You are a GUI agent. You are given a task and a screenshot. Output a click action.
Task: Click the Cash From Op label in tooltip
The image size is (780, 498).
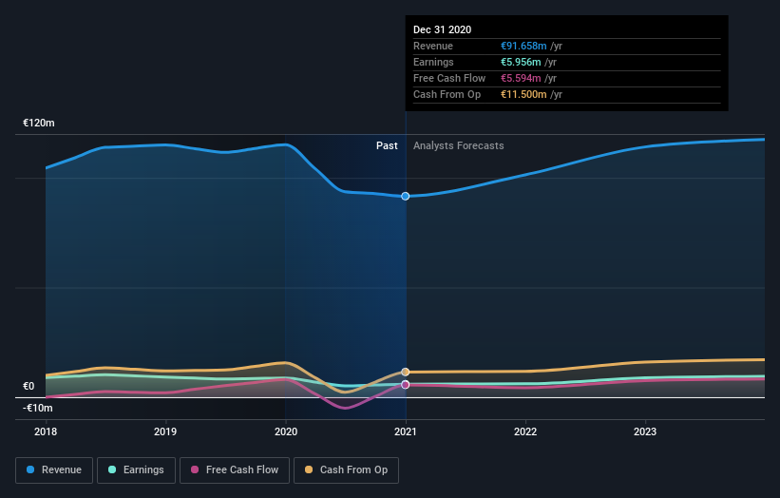pyautogui.click(x=447, y=94)
